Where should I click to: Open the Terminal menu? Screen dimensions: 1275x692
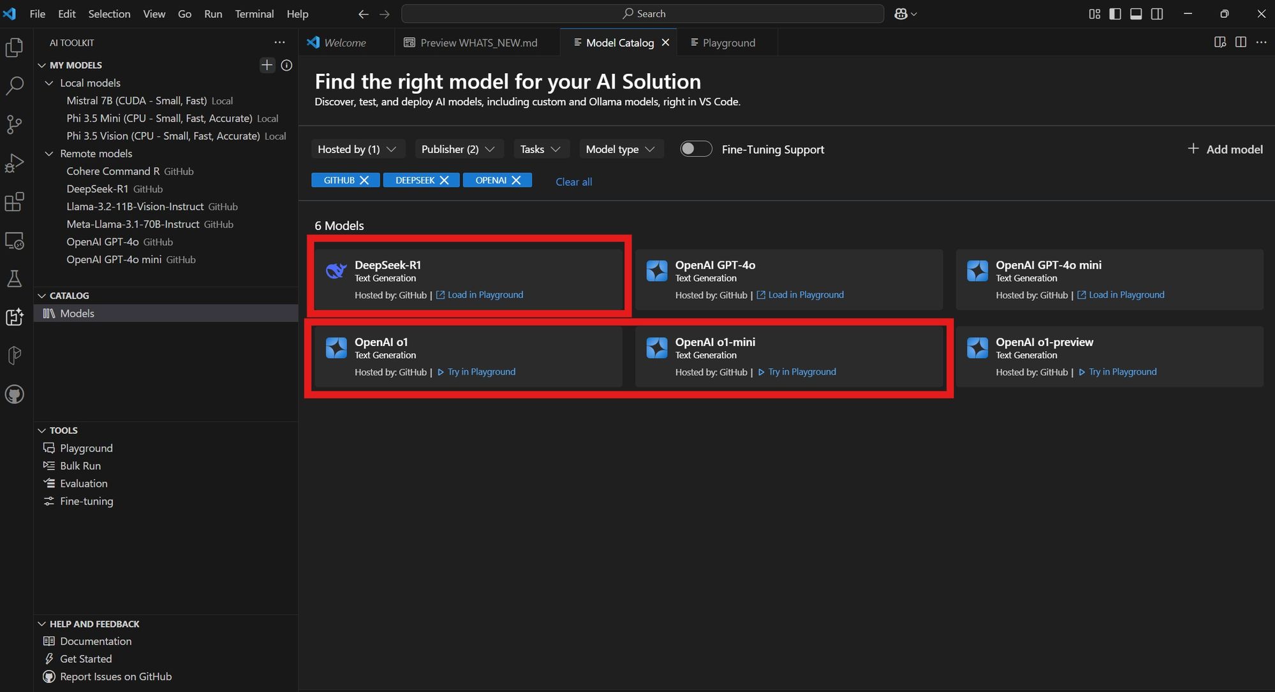[x=254, y=13]
